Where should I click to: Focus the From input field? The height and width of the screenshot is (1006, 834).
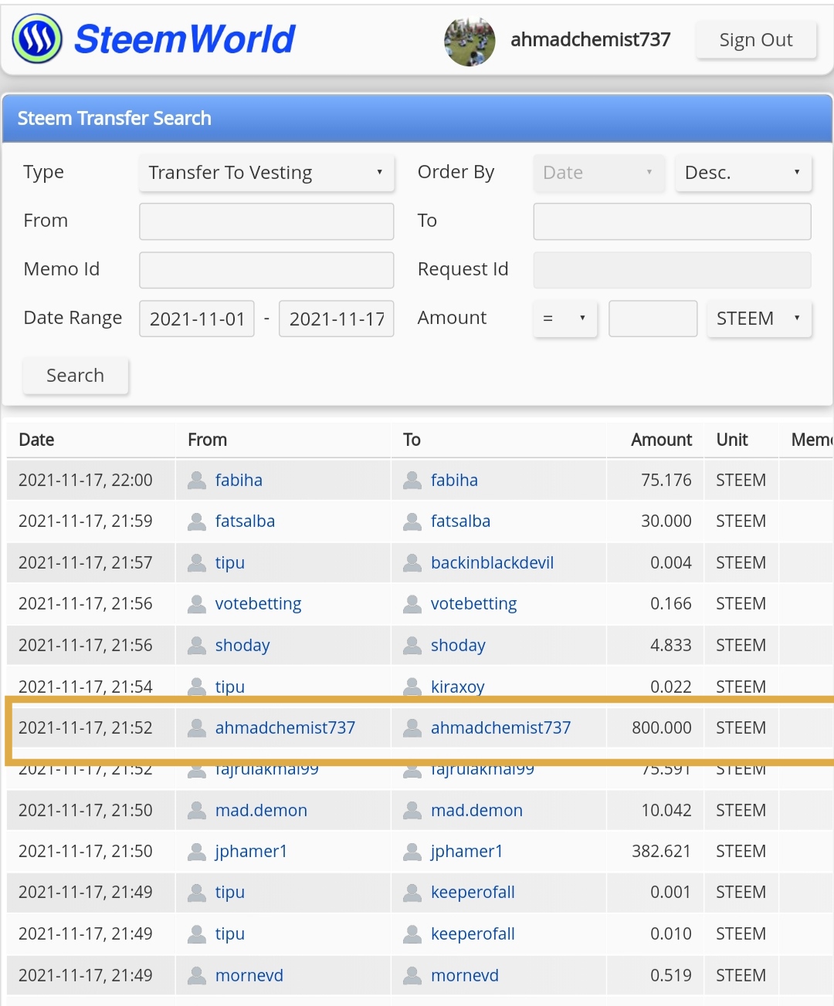click(x=266, y=221)
